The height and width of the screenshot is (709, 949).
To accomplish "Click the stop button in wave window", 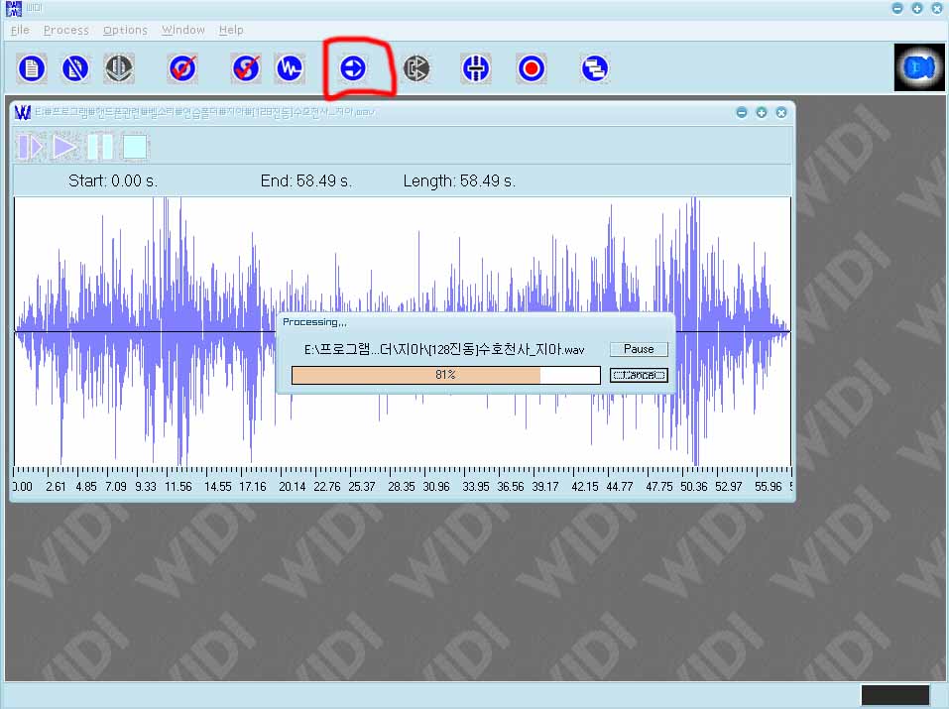I will coord(135,147).
